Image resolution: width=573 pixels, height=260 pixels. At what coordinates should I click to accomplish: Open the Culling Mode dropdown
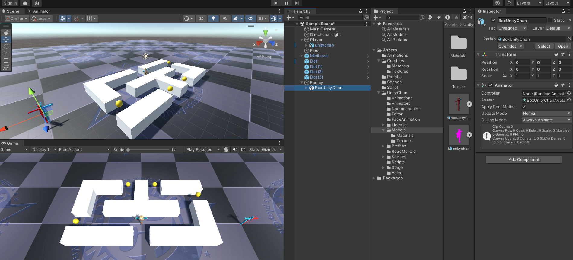pyautogui.click(x=547, y=120)
